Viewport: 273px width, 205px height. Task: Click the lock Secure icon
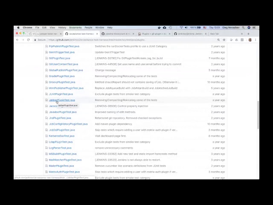tap(35, 40)
